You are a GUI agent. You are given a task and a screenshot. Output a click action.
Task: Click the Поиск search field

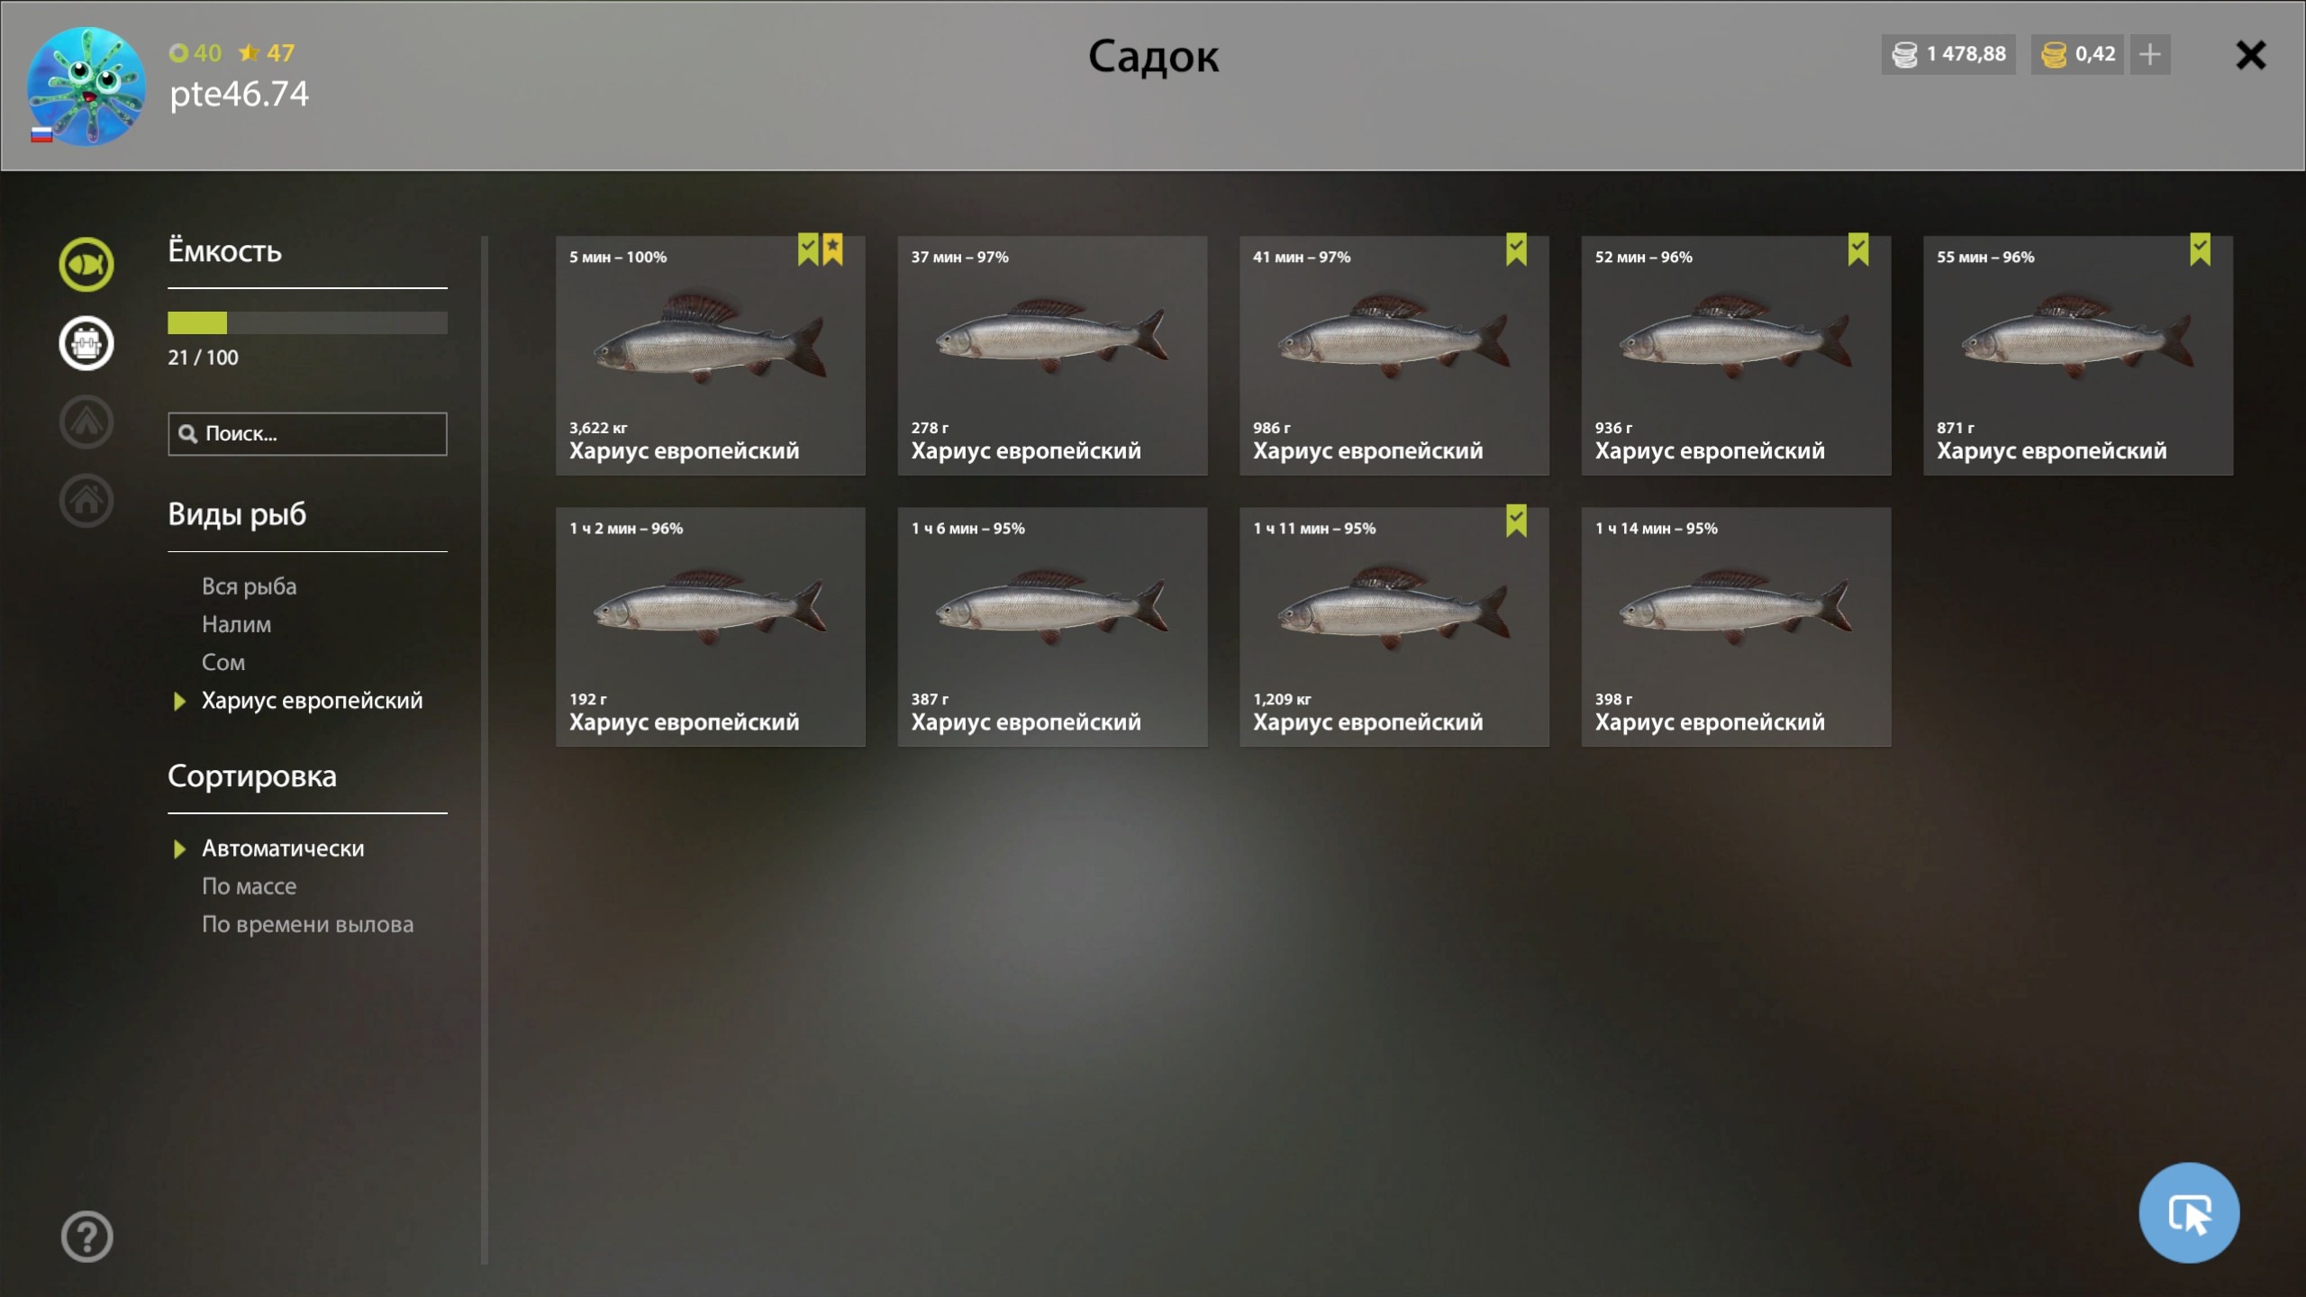[x=307, y=434]
